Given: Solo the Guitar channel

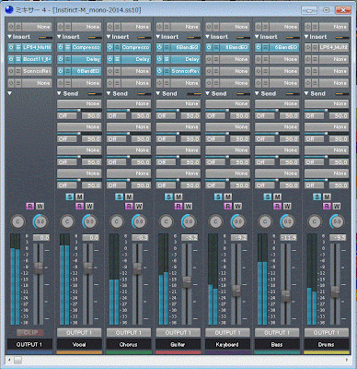Looking at the screenshot, I should (168, 196).
